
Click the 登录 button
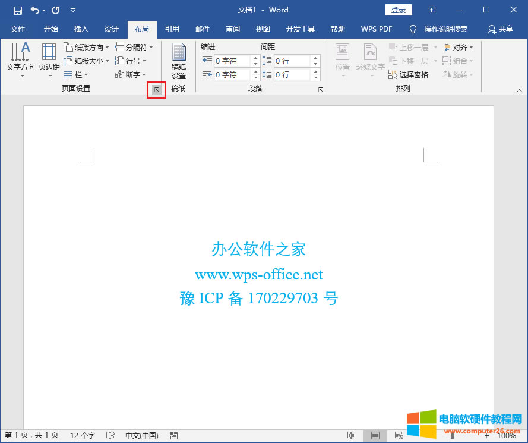(x=398, y=10)
